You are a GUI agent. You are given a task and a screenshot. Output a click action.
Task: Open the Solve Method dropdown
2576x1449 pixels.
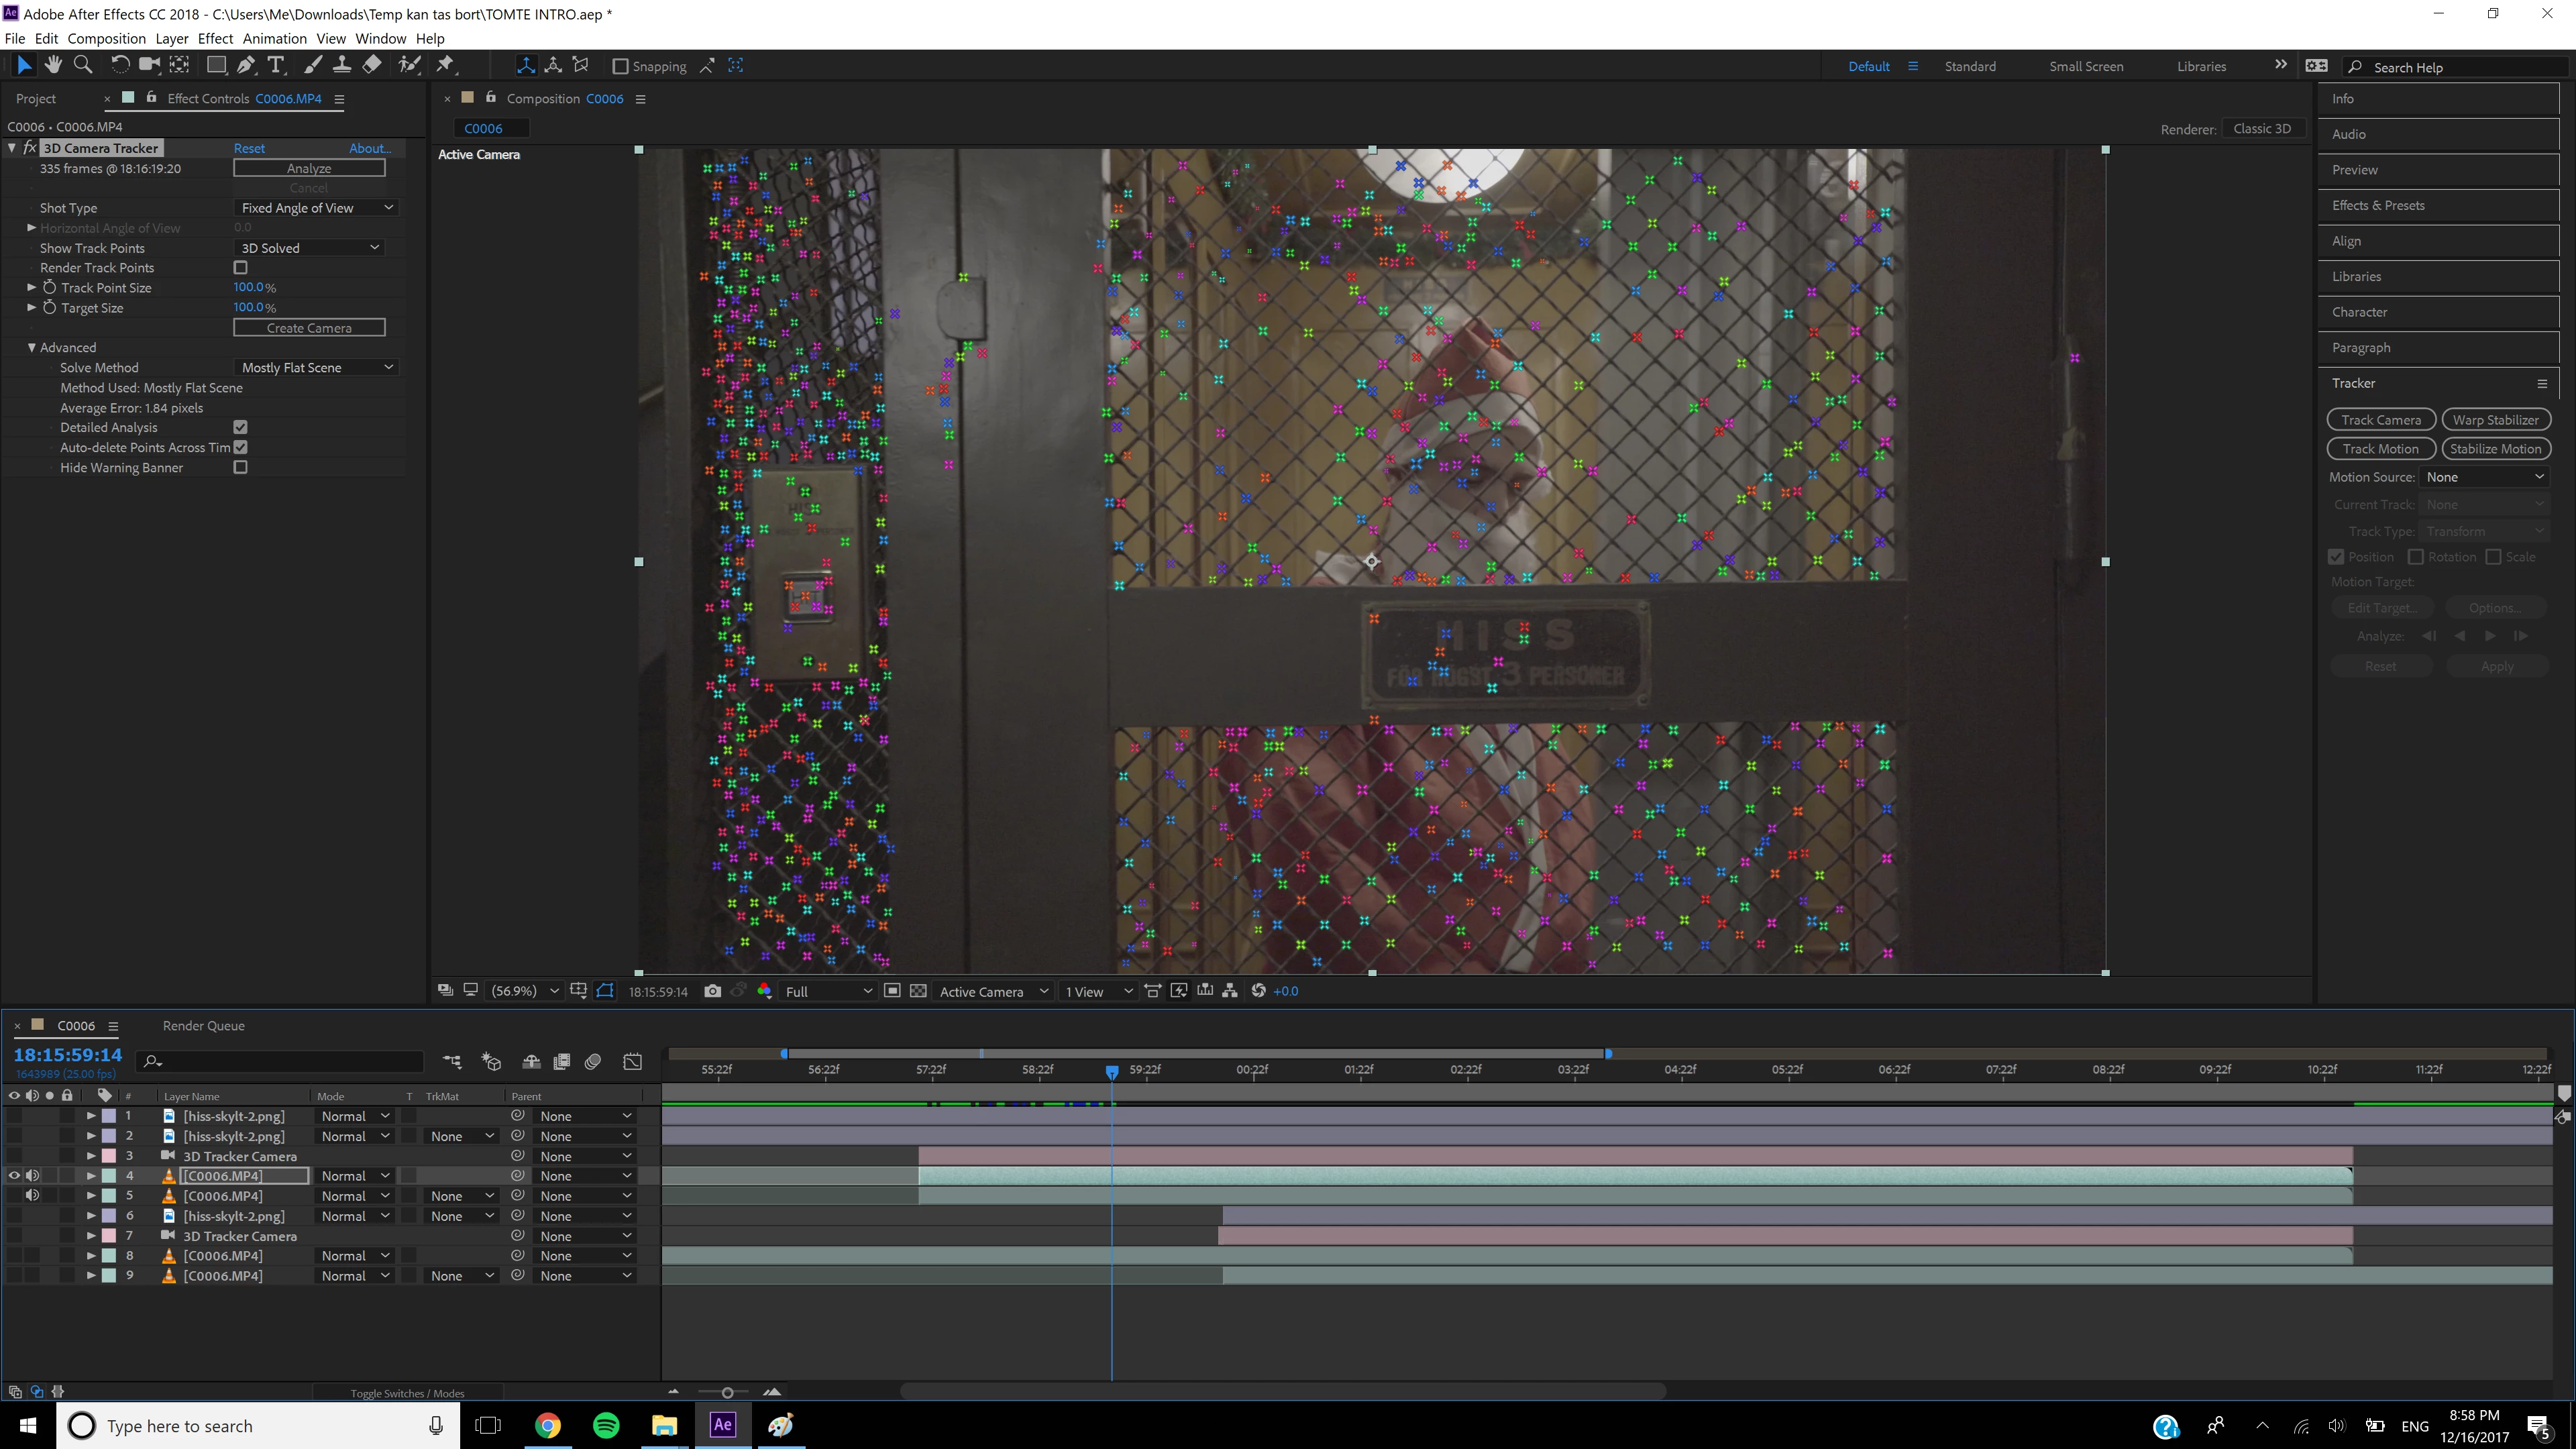pyautogui.click(x=315, y=368)
